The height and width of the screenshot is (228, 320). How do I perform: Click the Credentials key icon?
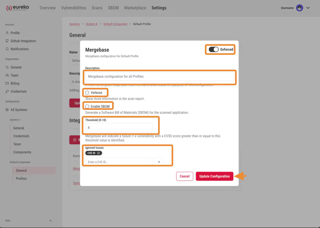pyautogui.click(x=7, y=91)
